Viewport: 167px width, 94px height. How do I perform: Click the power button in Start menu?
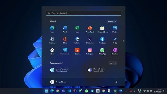(116, 82)
